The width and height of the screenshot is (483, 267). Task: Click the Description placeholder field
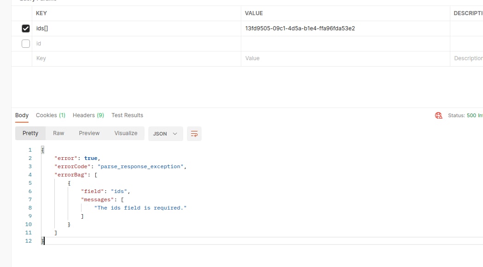tap(468, 58)
